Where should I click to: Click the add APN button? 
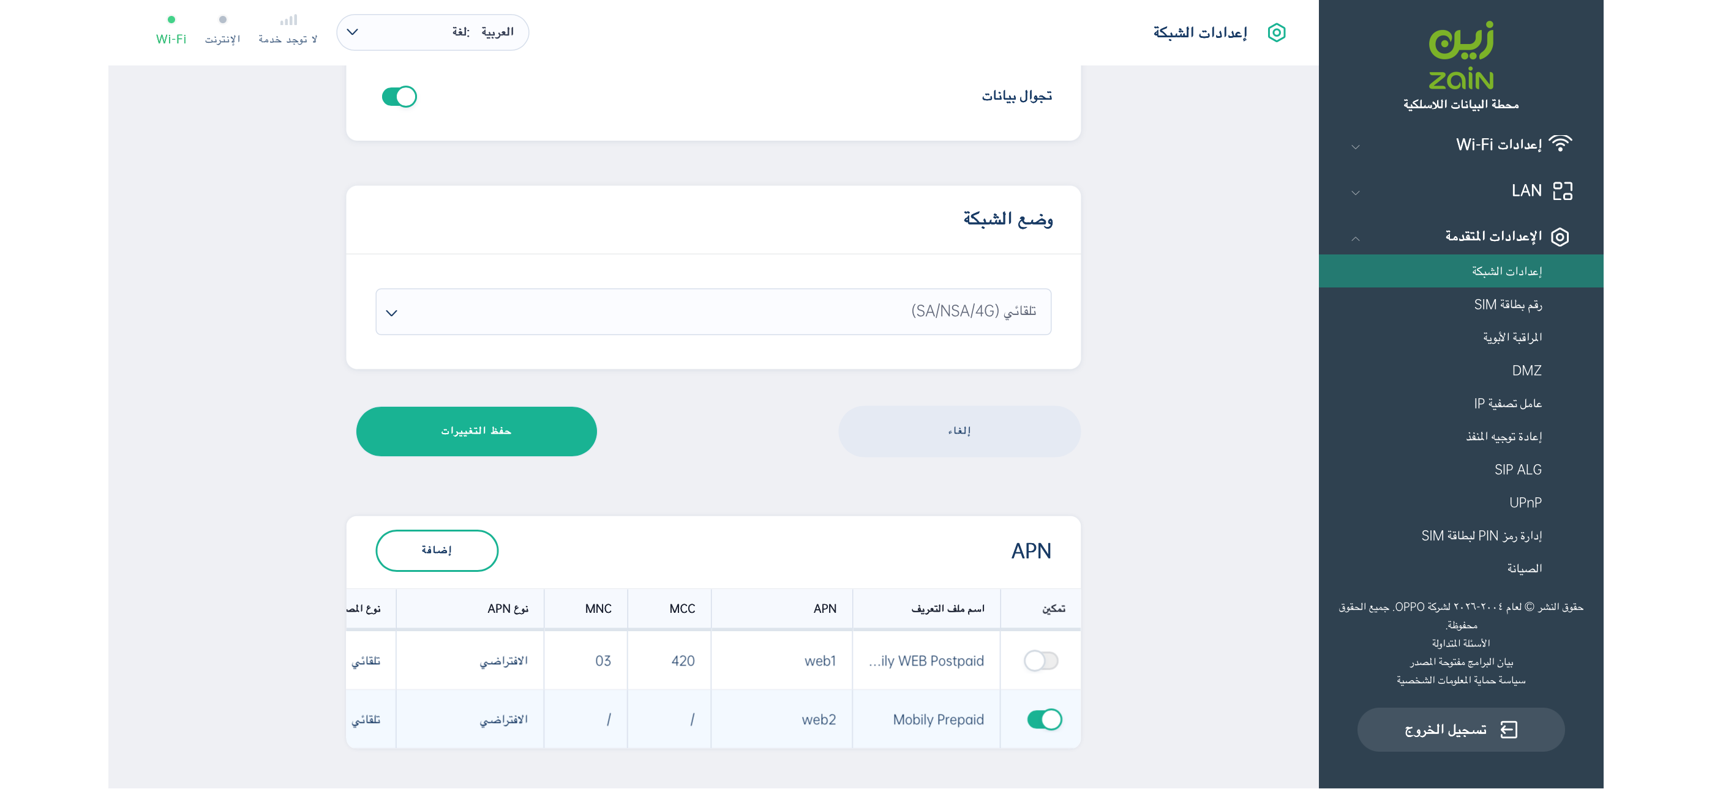[x=437, y=550]
